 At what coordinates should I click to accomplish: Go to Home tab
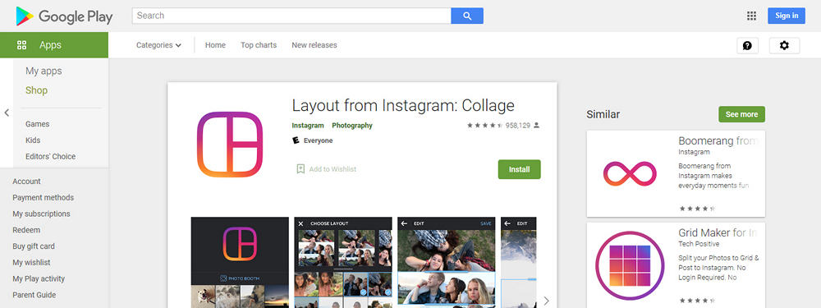(x=215, y=45)
